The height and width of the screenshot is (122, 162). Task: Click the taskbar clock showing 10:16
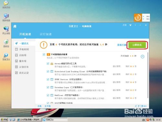[x=158, y=120]
